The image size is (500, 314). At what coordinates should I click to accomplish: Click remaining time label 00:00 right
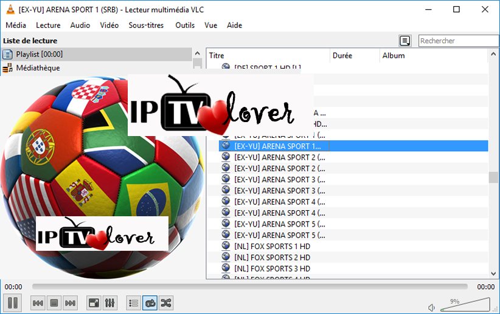pyautogui.click(x=485, y=287)
